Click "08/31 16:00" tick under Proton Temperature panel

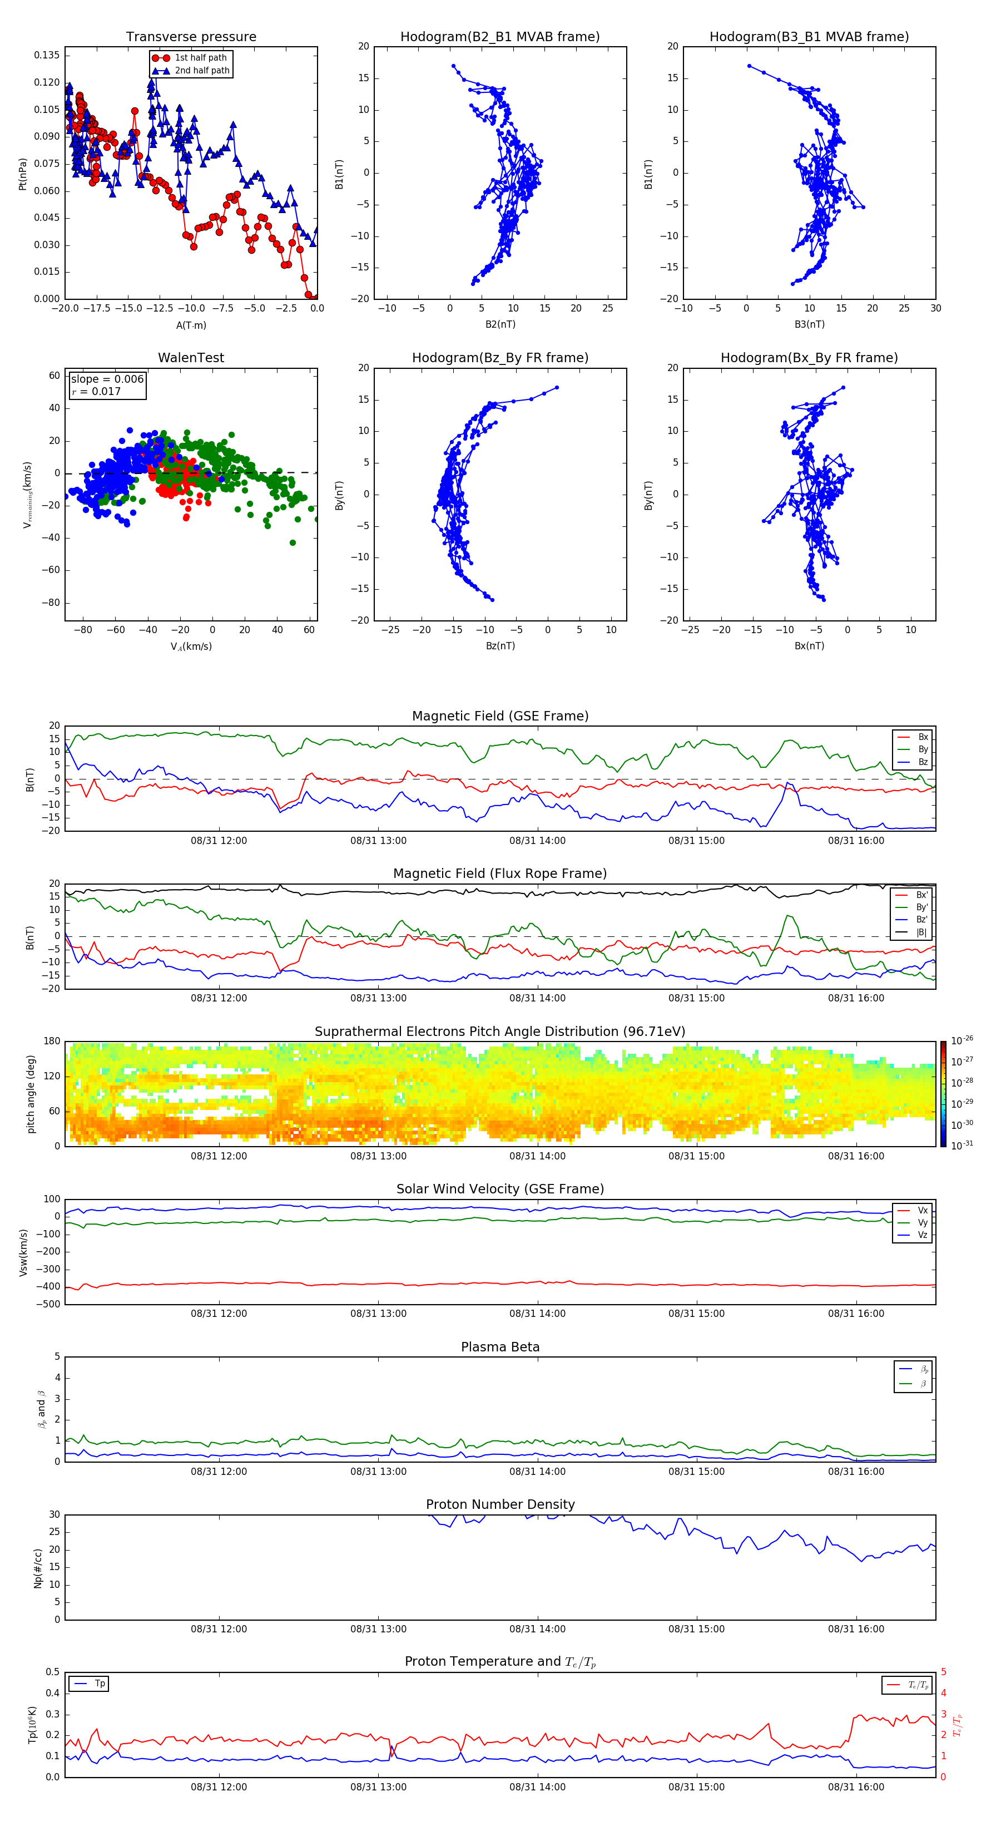point(856,1787)
